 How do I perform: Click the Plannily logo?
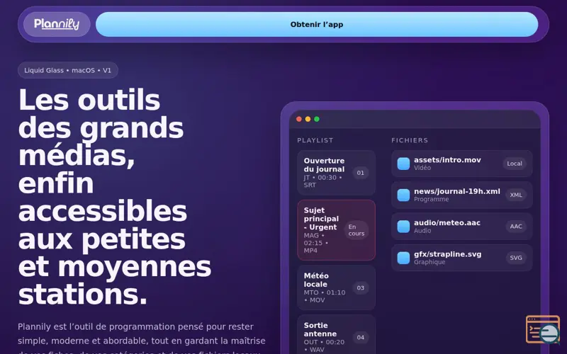(x=57, y=24)
